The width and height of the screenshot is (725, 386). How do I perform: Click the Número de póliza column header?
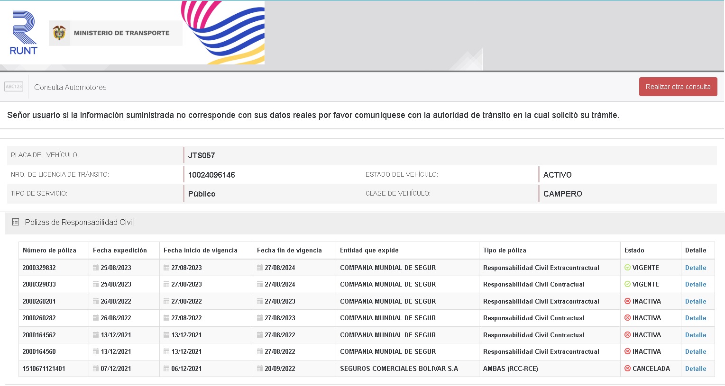[x=49, y=250]
